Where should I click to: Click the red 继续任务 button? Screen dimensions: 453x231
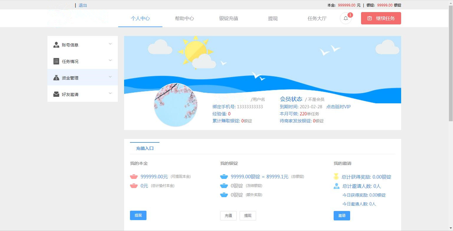coord(381,18)
